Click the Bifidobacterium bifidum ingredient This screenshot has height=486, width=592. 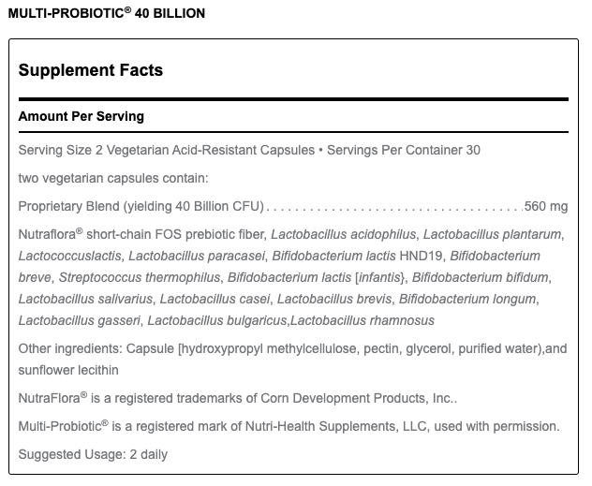click(480, 277)
